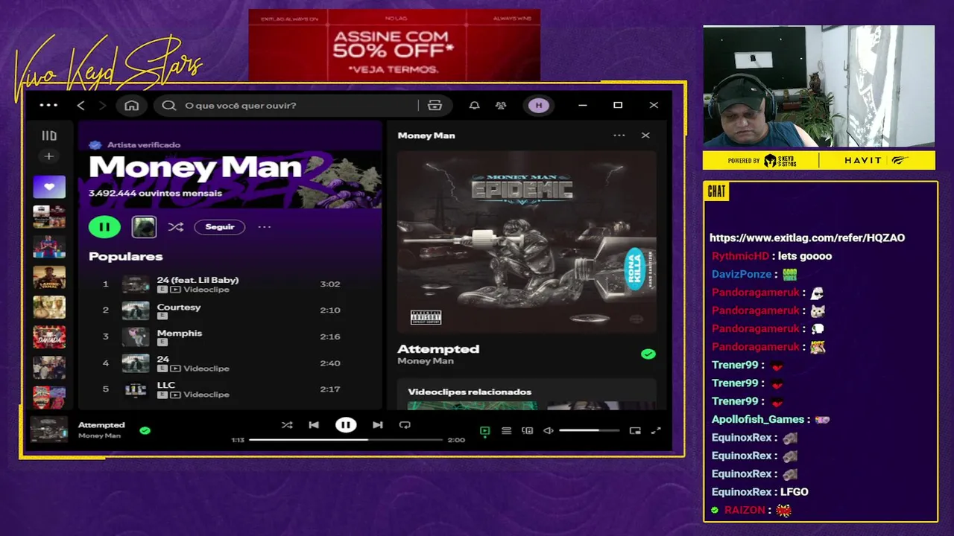Viewport: 954px width, 536px height.
Task: Open connect to a device icon
Action: 528,431
